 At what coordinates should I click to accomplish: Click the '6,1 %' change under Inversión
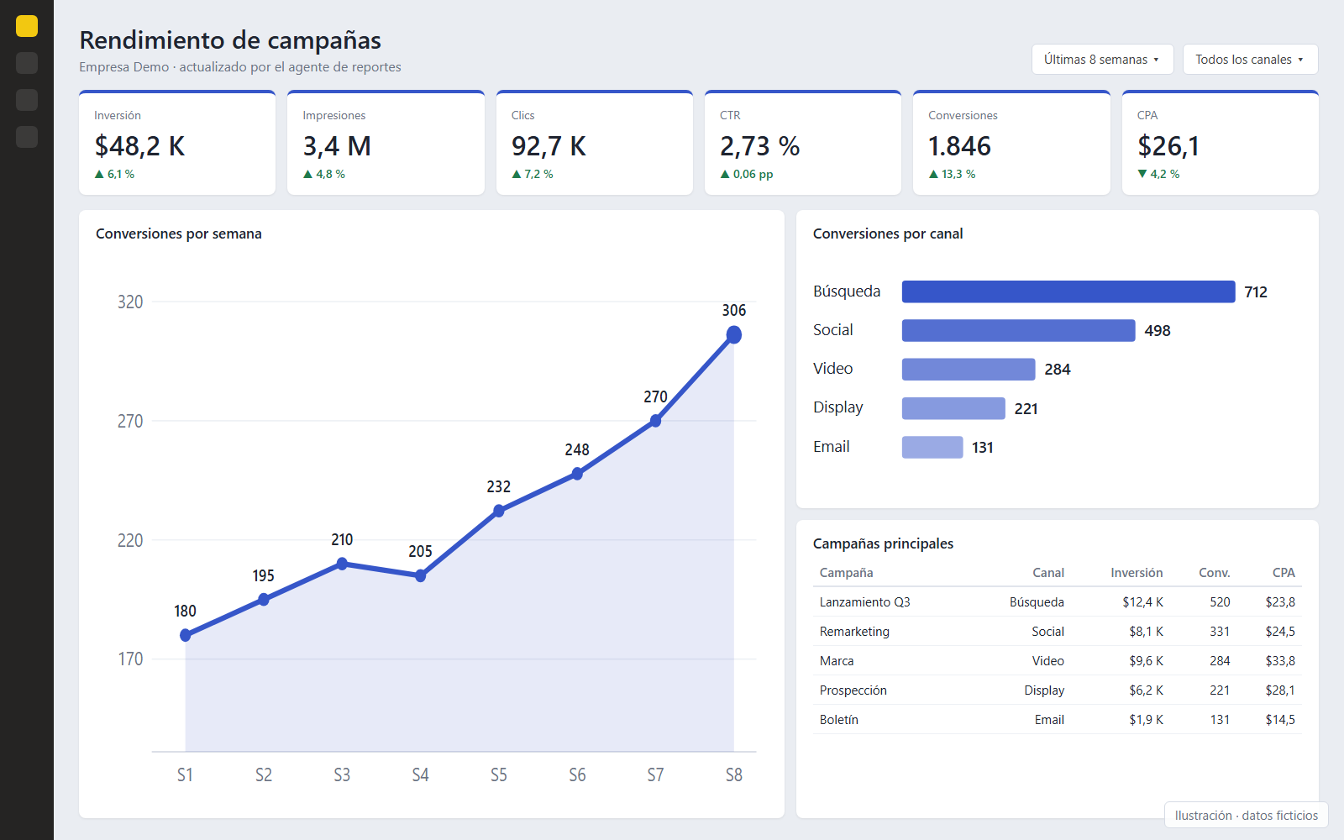[114, 174]
